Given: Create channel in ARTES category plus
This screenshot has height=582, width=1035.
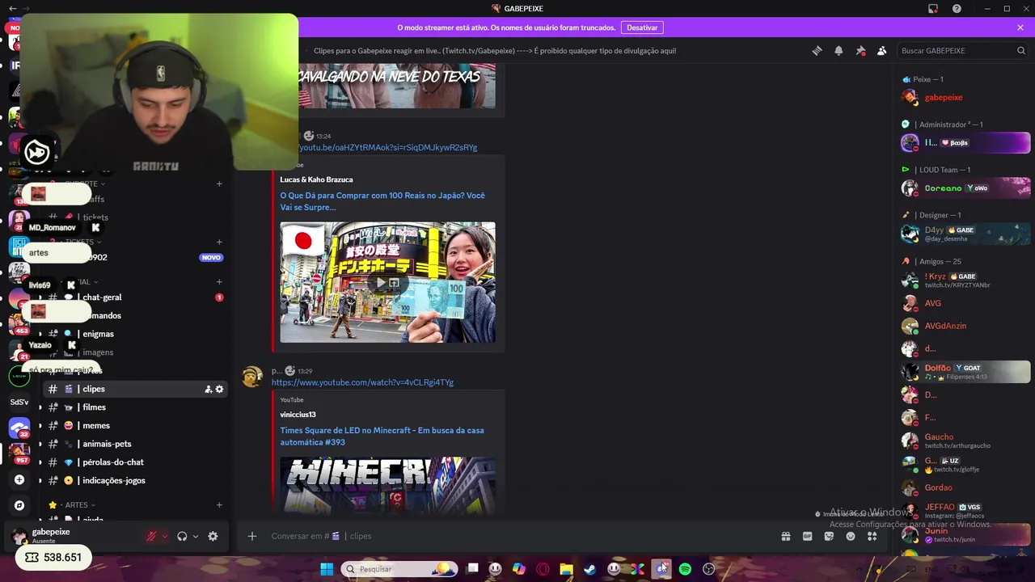Looking at the screenshot, I should (219, 504).
